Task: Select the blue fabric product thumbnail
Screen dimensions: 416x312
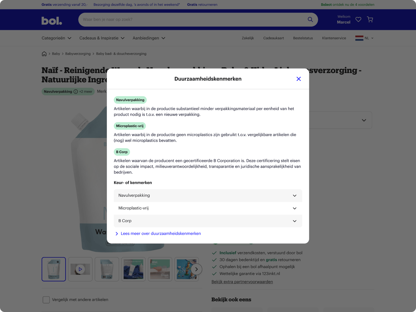Action: (x=133, y=269)
